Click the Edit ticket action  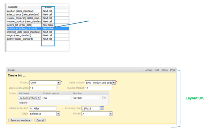[157, 70]
